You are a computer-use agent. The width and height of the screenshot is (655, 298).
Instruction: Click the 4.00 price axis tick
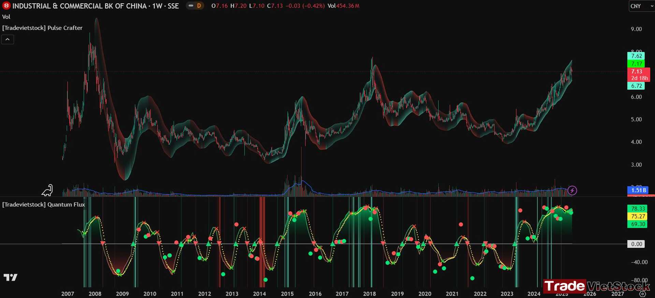pos(636,142)
